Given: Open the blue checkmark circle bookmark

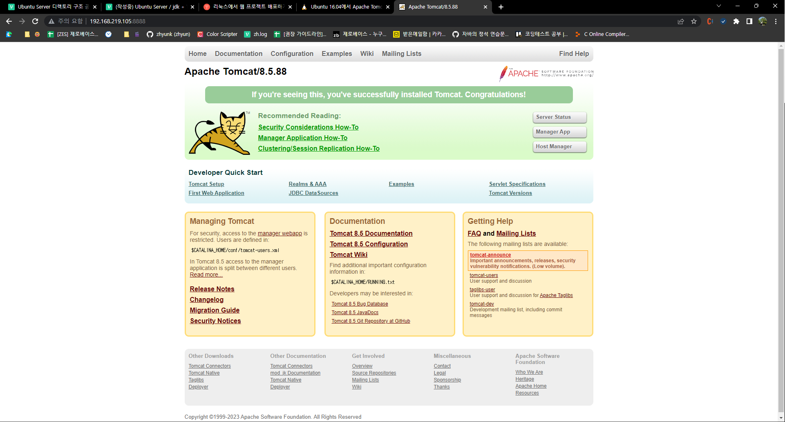Looking at the screenshot, I should point(108,34).
